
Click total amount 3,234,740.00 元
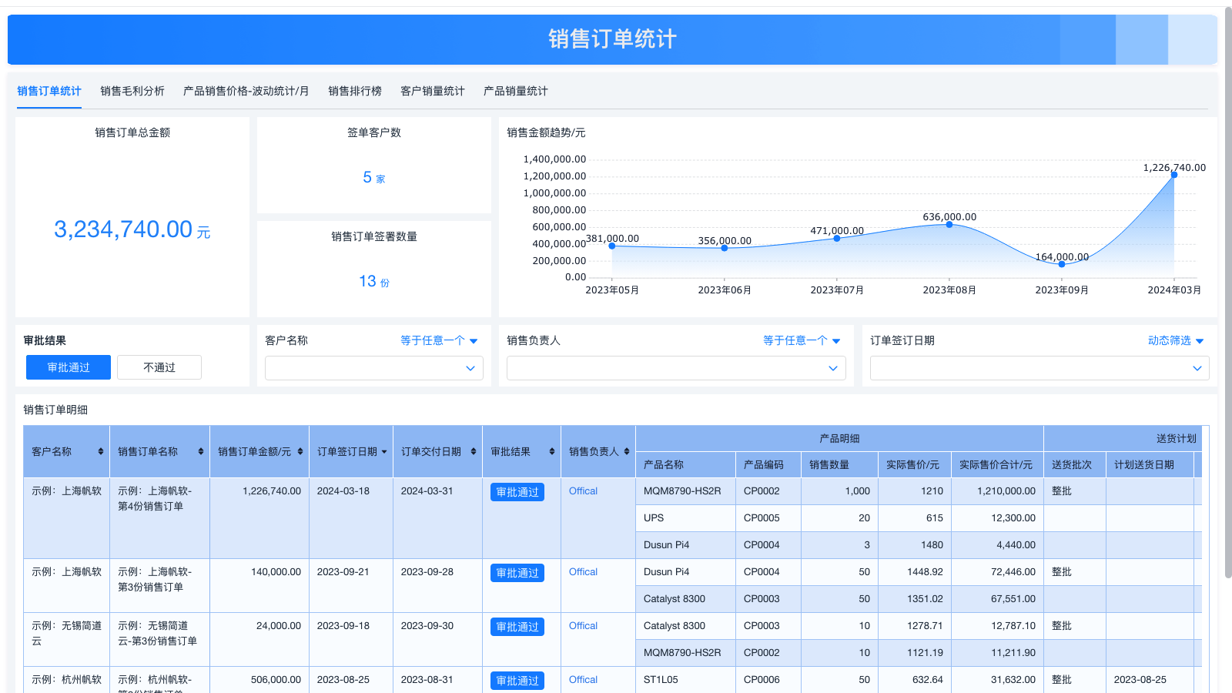132,229
